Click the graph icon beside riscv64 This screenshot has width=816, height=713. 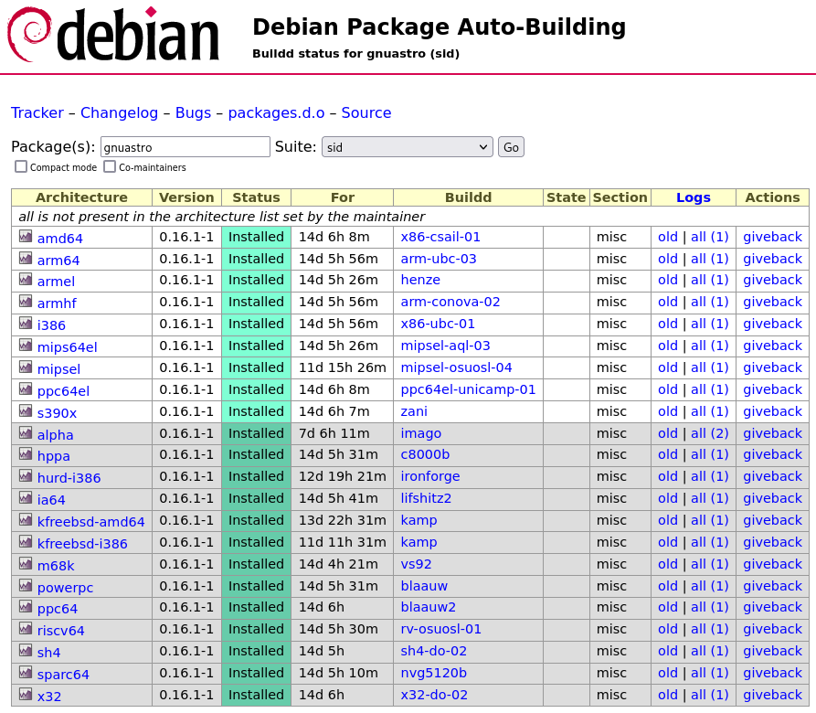[x=26, y=629]
